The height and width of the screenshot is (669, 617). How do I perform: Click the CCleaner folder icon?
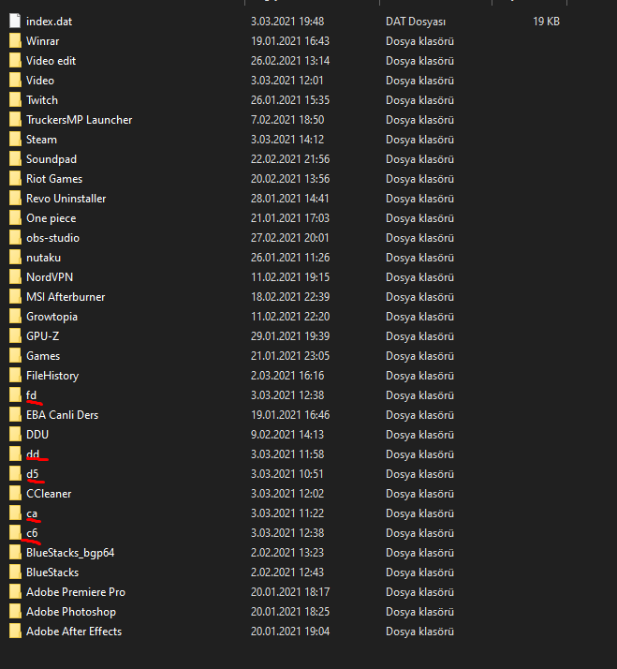[15, 493]
